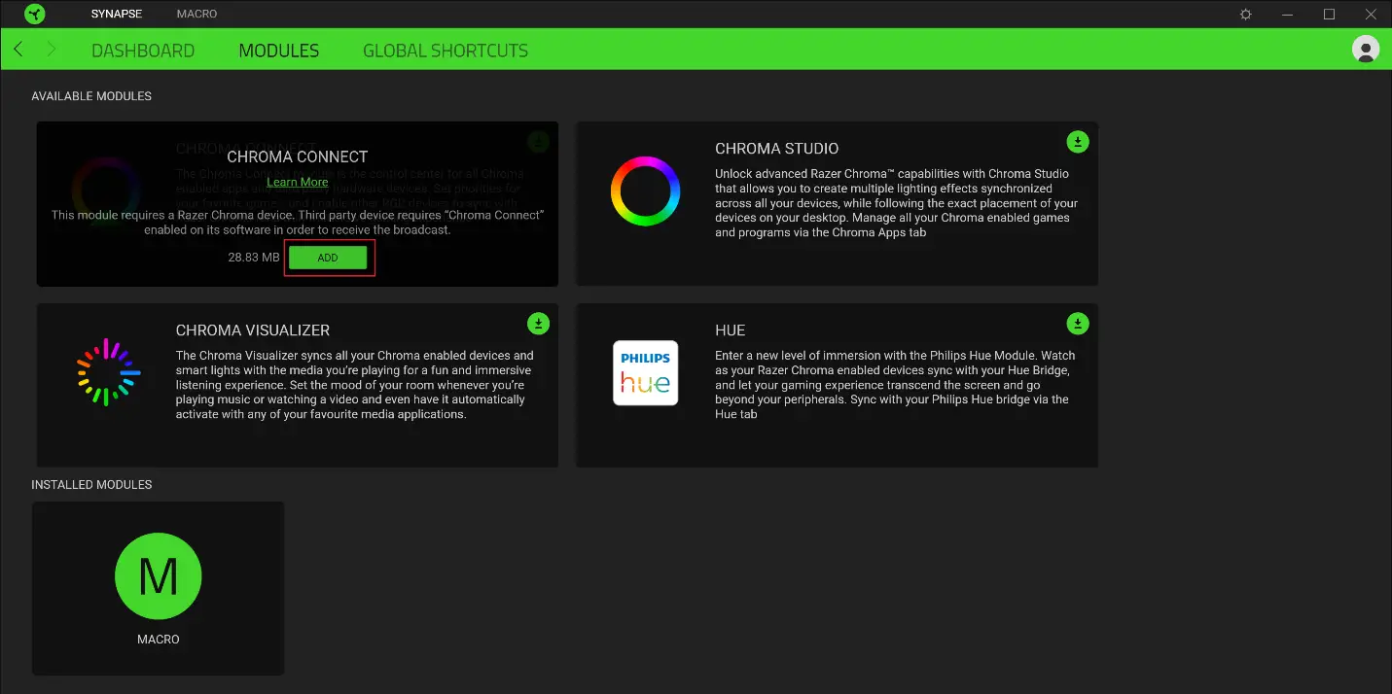Click the Chroma Studio rainbow ring icon

click(x=645, y=191)
